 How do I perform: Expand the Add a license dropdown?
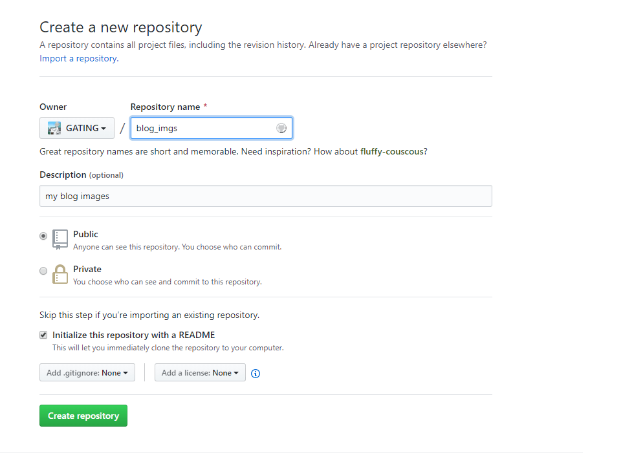click(x=200, y=373)
